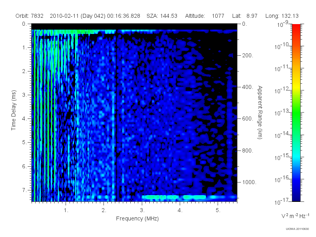Select the date text '2010-02-11 (Day 042)'

pos(77,16)
